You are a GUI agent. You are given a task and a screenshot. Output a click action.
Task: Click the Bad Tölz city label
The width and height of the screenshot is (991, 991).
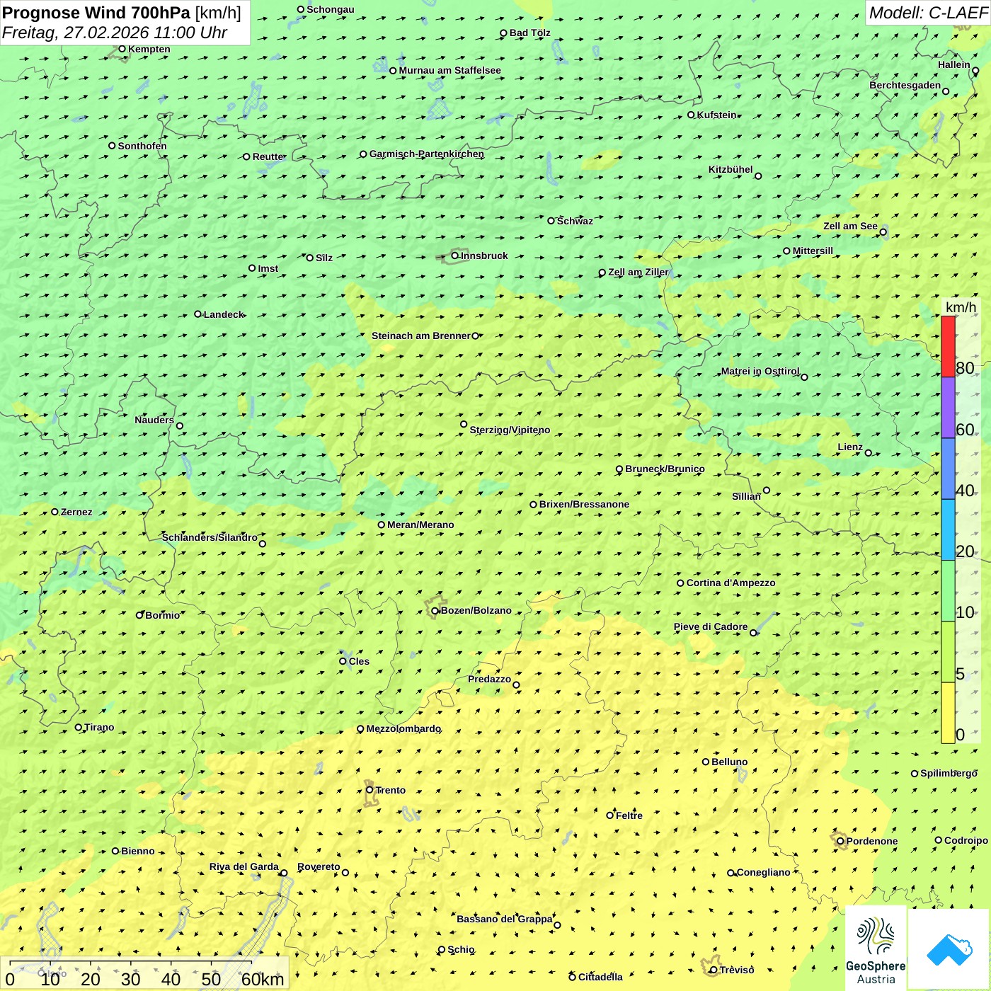coord(530,33)
